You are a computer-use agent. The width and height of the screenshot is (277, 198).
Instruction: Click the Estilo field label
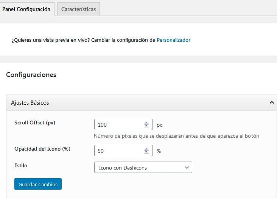point(21,165)
